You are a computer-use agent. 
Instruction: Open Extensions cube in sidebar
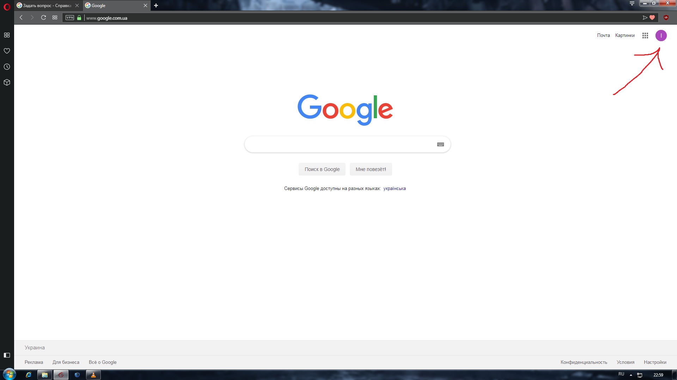coord(7,82)
